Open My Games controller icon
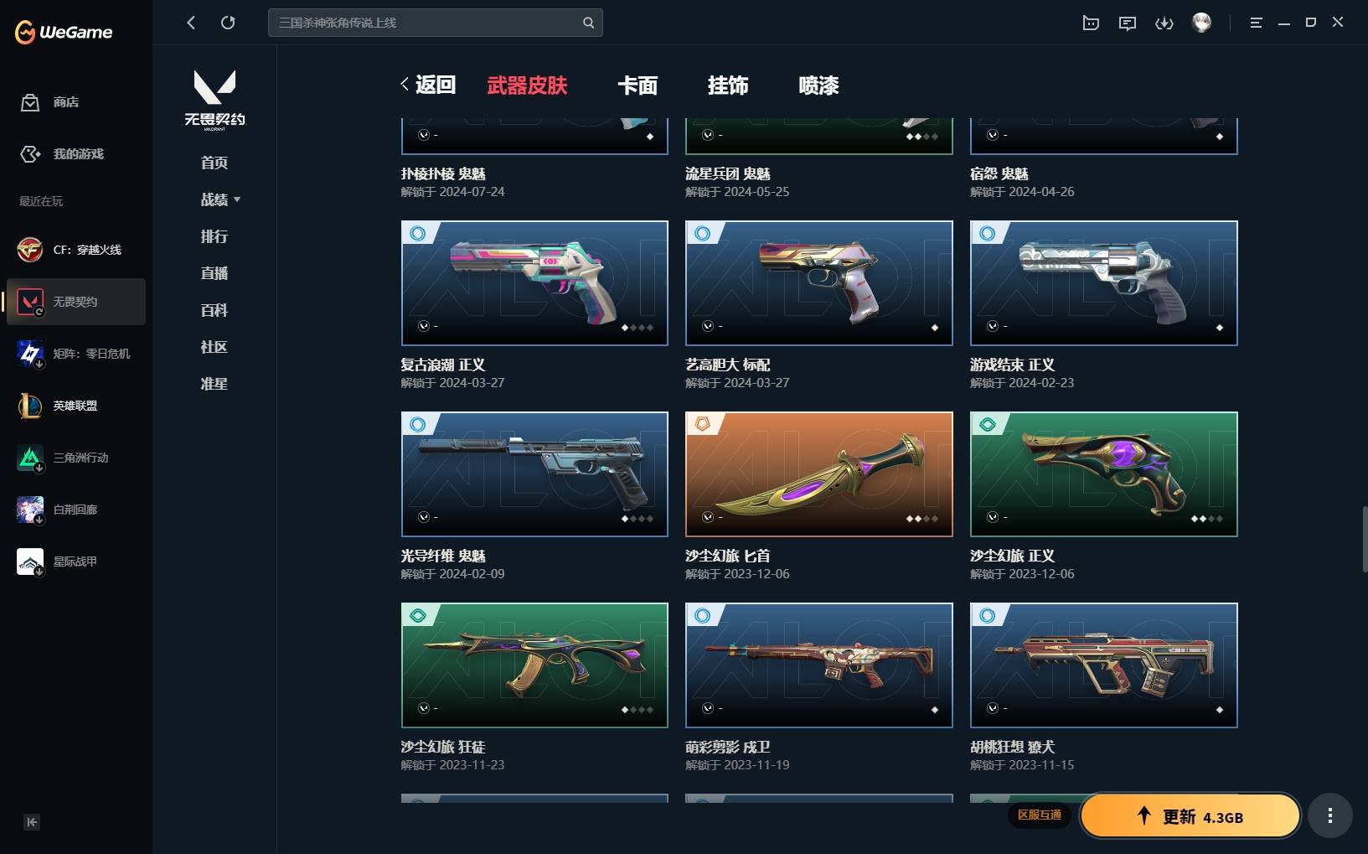 point(30,154)
